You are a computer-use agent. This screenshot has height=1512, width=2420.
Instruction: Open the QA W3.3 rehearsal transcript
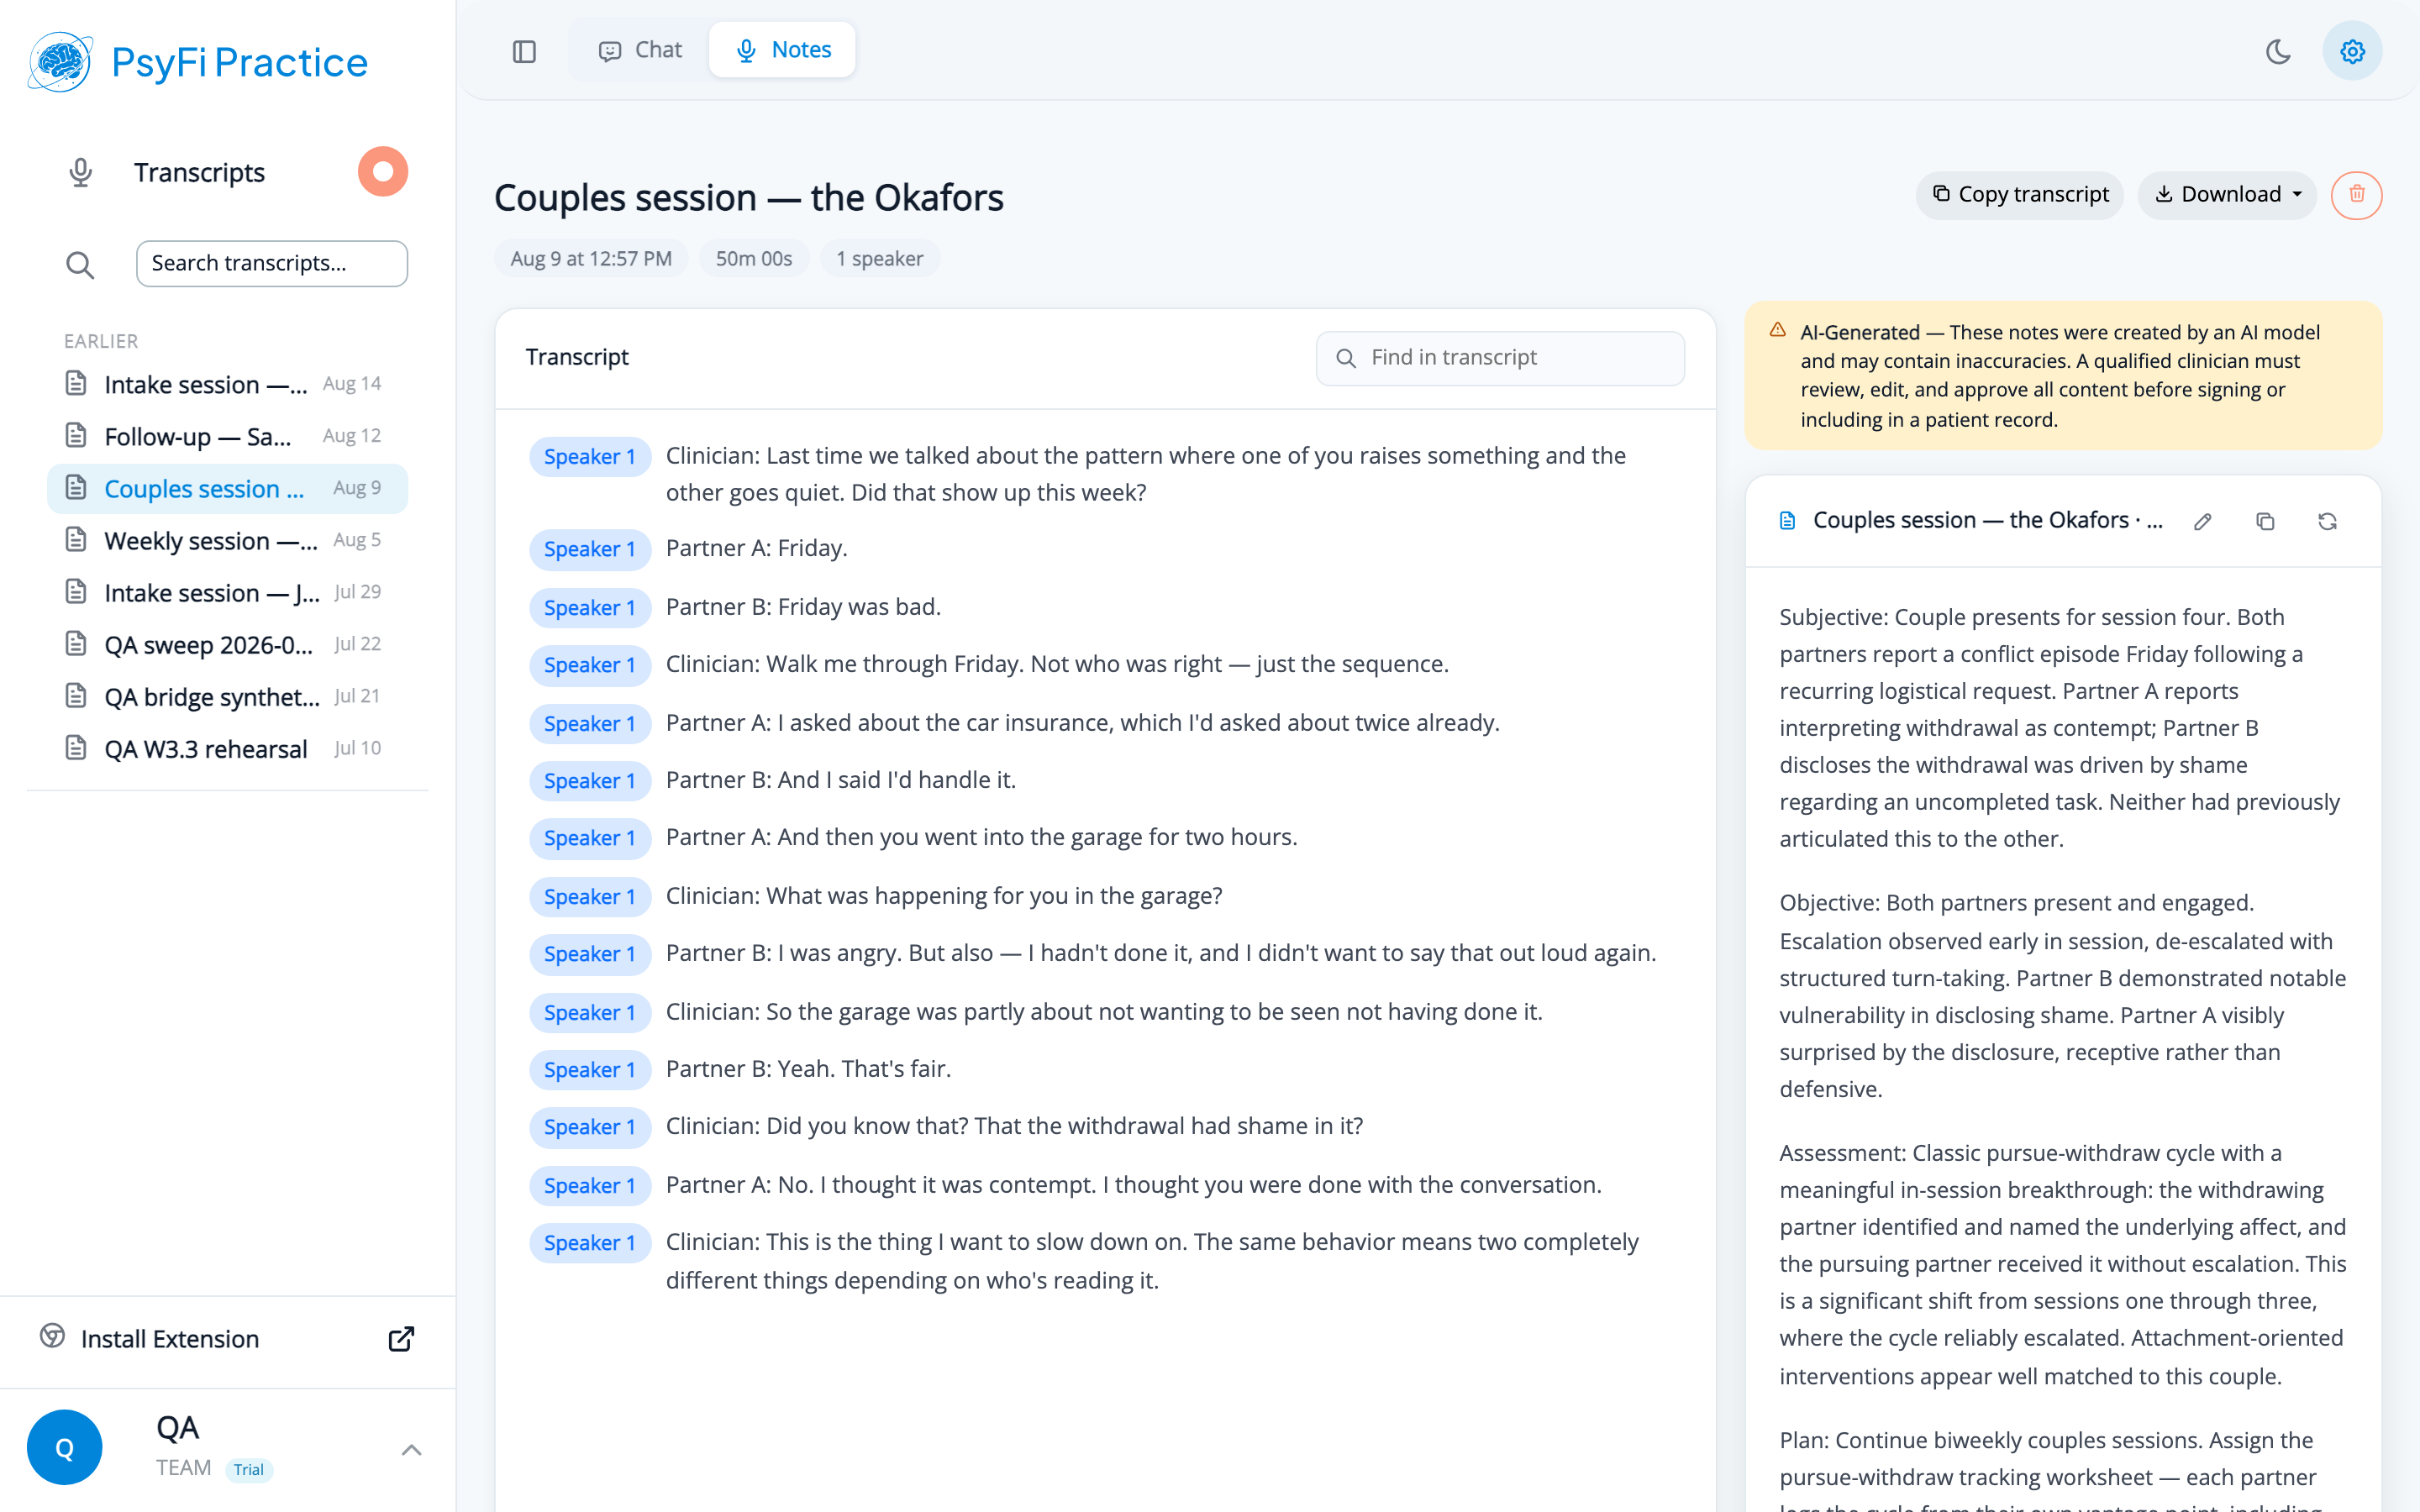227,748
